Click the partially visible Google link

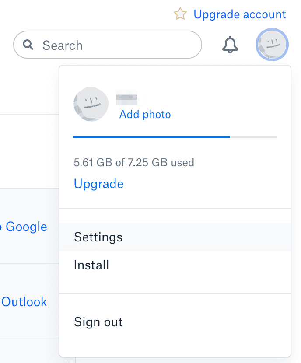[26, 227]
